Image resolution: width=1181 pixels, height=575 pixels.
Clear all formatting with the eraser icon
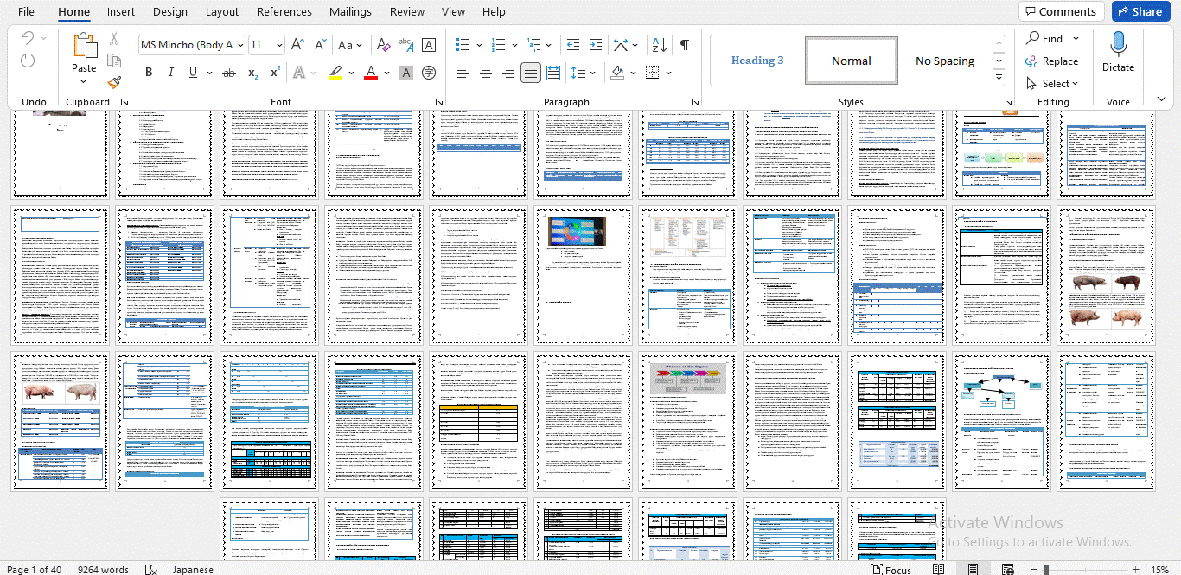click(x=384, y=45)
